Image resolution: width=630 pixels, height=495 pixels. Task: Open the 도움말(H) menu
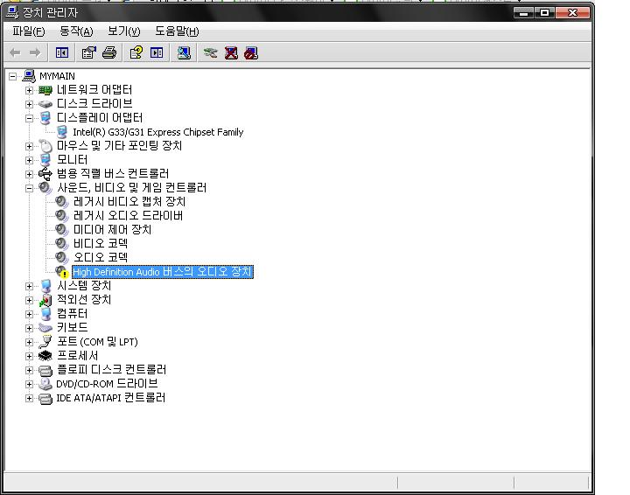[177, 31]
